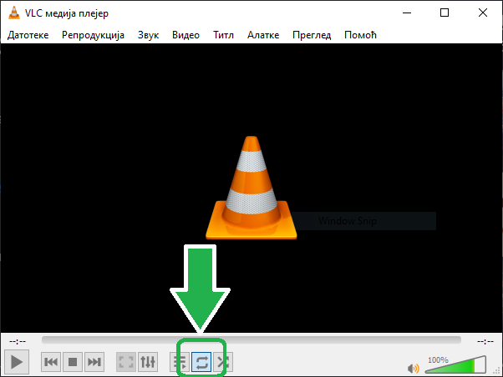Image resolution: width=503 pixels, height=377 pixels.
Task: Toggle the playlist view
Action: click(x=180, y=362)
